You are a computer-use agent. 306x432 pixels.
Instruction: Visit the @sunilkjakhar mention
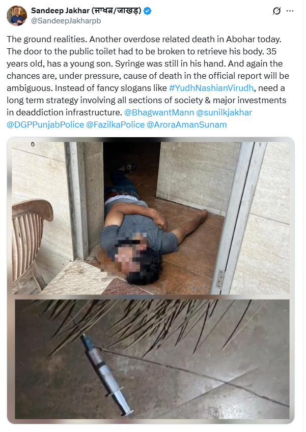tap(224, 112)
